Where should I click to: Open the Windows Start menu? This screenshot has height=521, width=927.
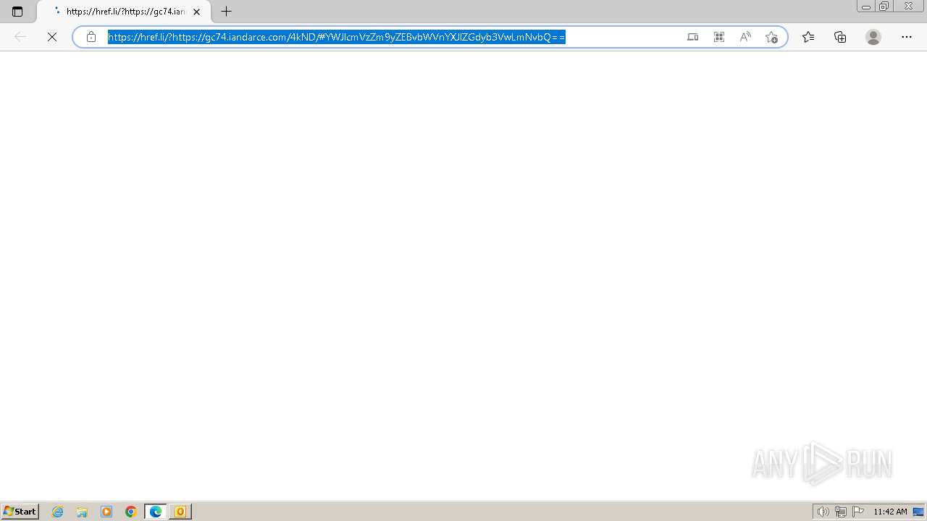click(x=20, y=512)
